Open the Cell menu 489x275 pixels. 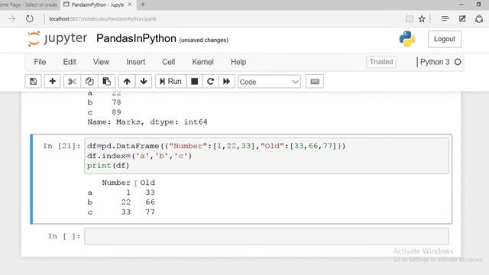click(x=168, y=62)
